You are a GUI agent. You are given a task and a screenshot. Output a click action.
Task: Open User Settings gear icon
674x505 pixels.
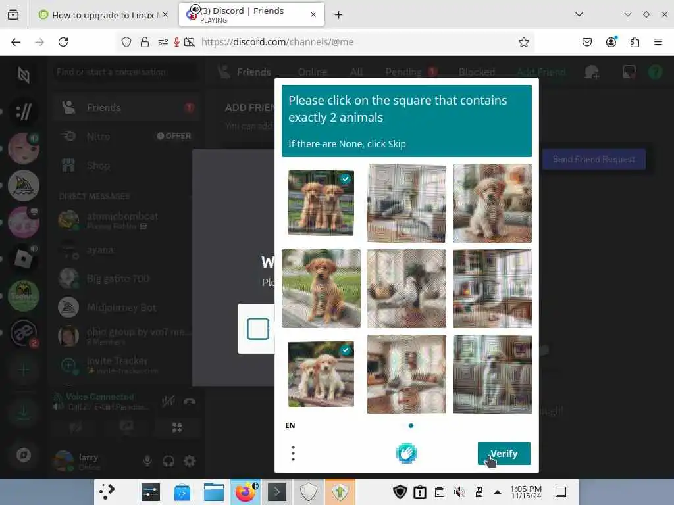pos(190,461)
